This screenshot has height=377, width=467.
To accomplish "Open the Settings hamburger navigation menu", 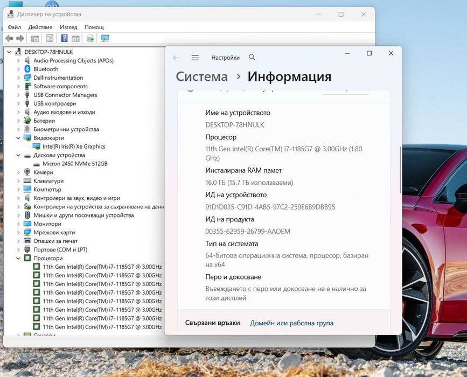I will point(195,58).
